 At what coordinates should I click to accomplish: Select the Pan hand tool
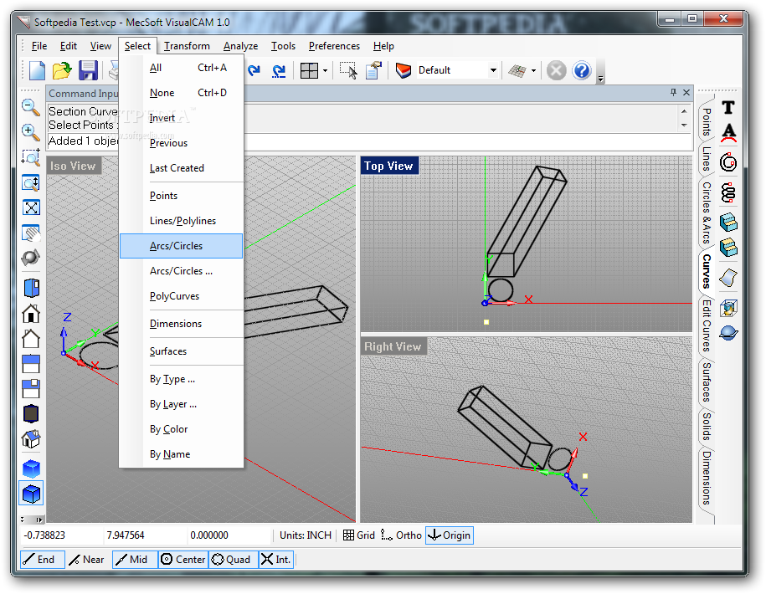[31, 233]
